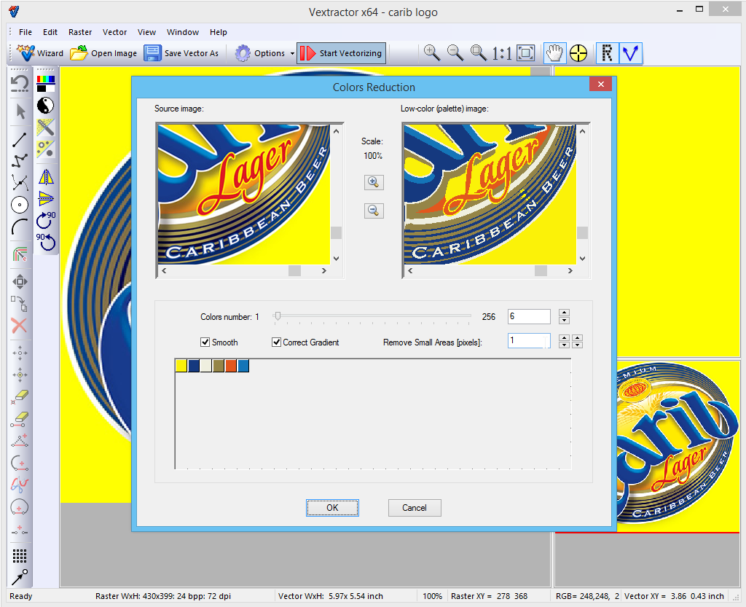Click the red X delete tool
Viewport: 746px width, 607px height.
[20, 326]
